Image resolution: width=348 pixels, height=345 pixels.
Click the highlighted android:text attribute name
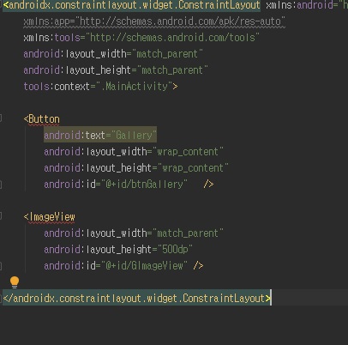(75, 136)
